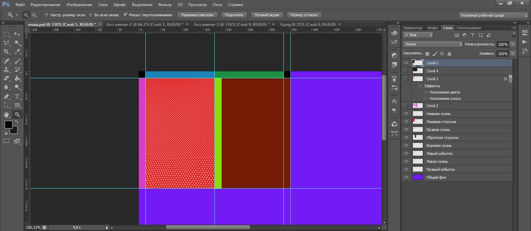Click zoom out icon in options bar

click(34, 15)
